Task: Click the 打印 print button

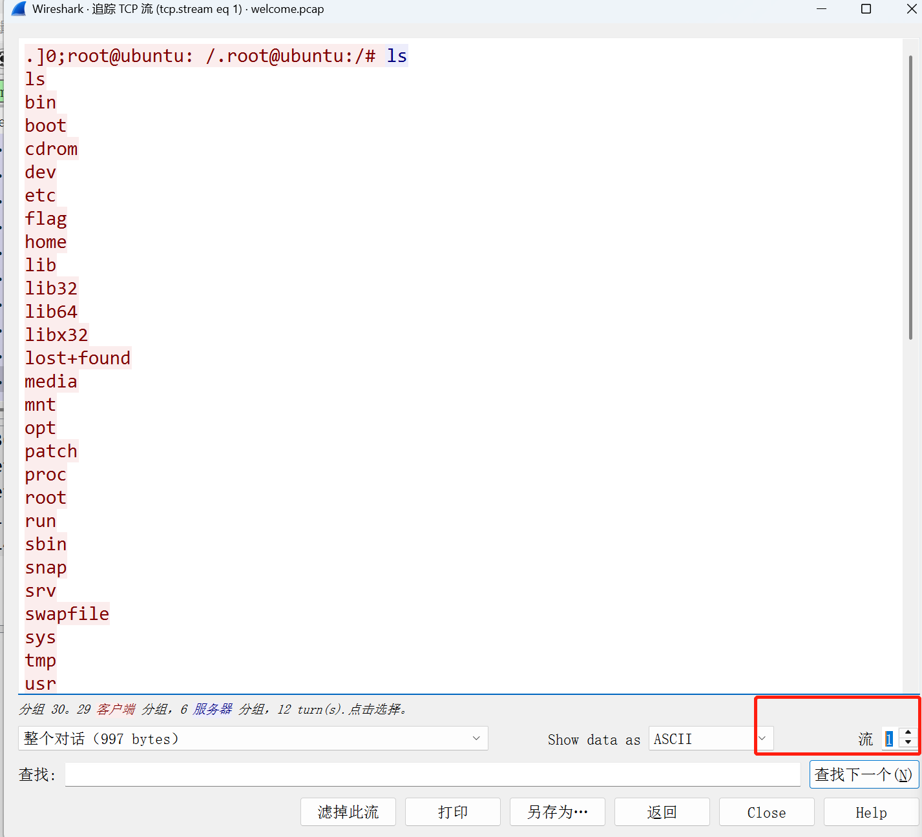Action: 453,812
